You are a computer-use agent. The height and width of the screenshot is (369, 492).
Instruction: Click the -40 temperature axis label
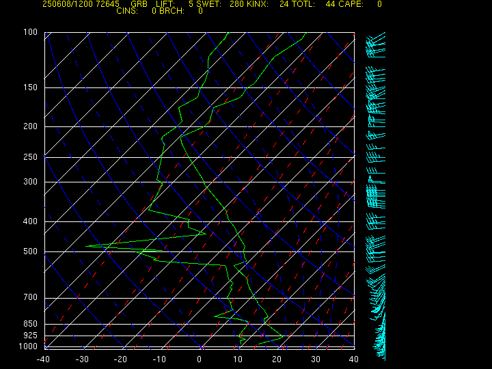point(43,359)
